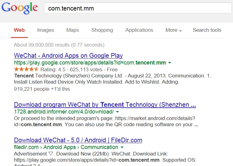Select the Web tab
The height and width of the screenshot is (166, 233).
[19, 30]
